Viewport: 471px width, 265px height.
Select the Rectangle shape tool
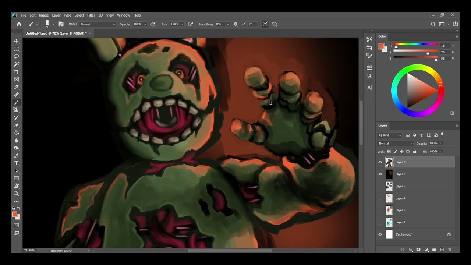[x=17, y=179]
